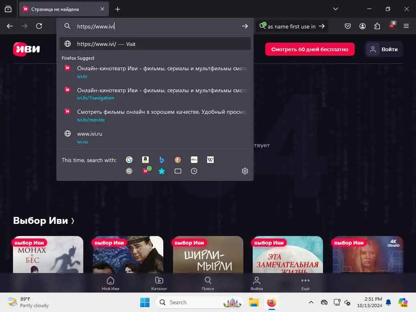The image size is (416, 312).
Task: Show hidden system tray icons
Action: 311,302
